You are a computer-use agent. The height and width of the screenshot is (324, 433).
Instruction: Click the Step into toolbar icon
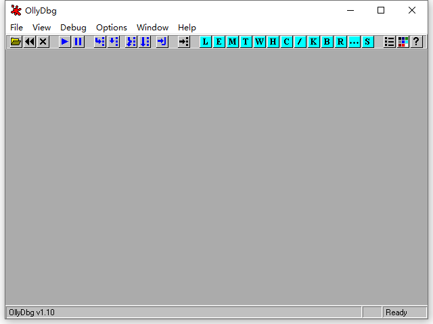100,42
